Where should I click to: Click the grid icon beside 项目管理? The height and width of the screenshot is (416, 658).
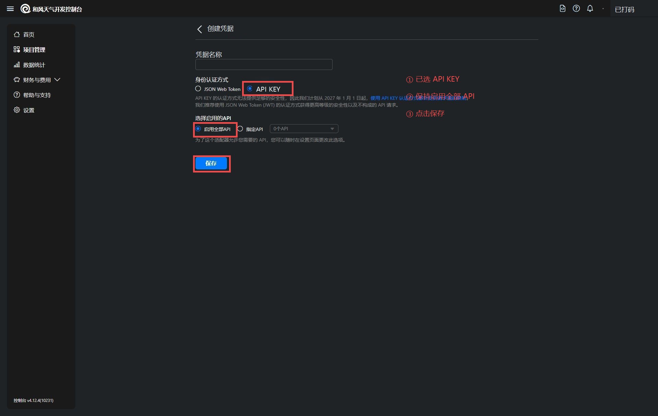click(x=16, y=49)
